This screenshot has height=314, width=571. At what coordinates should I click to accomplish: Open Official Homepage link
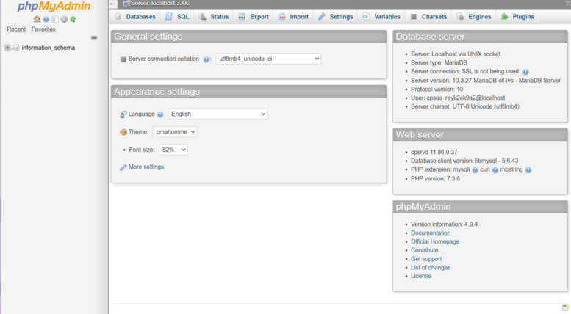pos(435,241)
